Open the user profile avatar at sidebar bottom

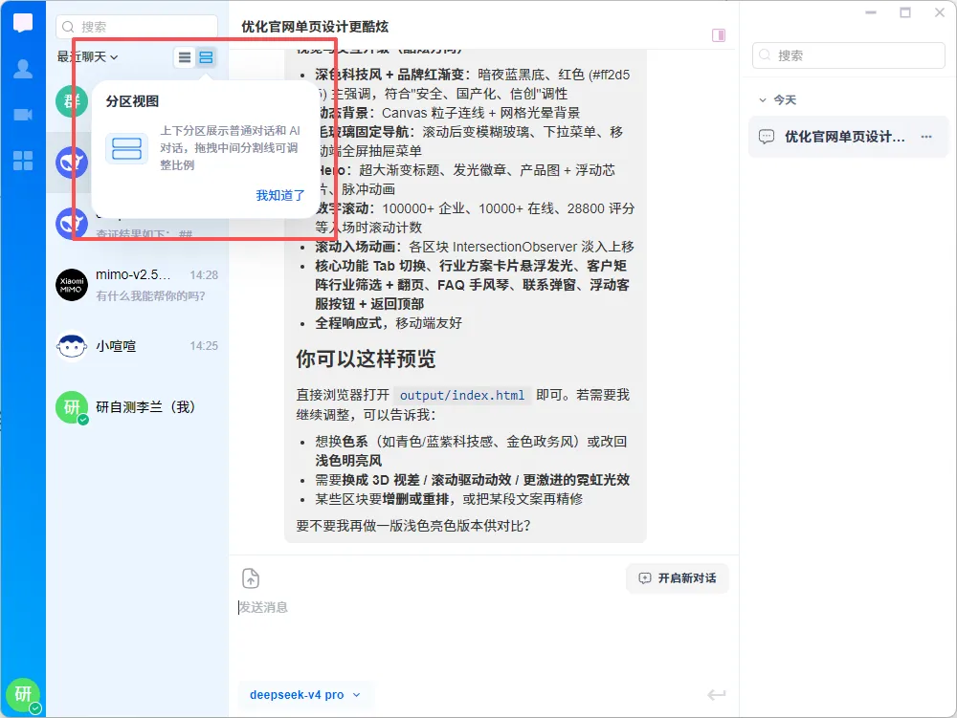coord(23,694)
